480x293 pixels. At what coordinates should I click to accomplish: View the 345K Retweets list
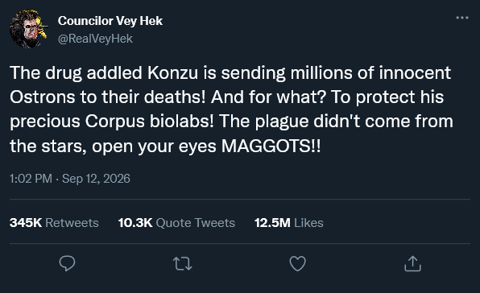[54, 223]
